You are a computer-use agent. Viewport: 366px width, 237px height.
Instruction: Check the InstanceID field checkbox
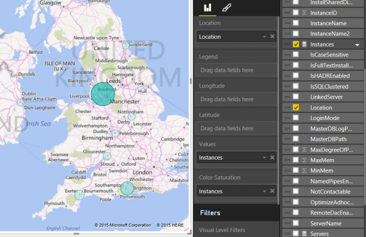click(296, 12)
